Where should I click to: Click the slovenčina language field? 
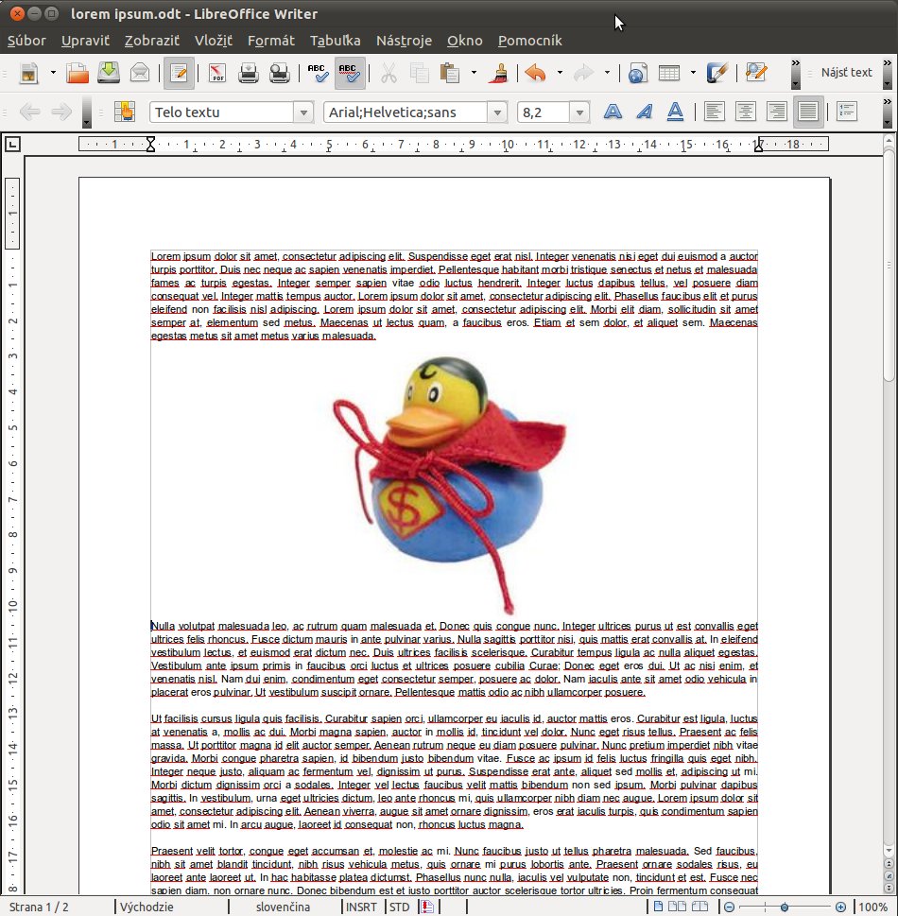point(284,907)
